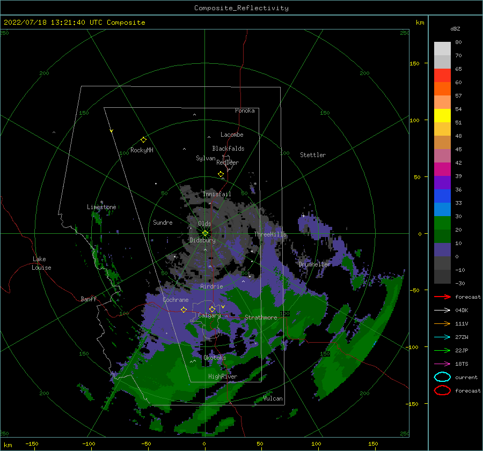483x451 pixels.
Task: Click the cyan 'current' ellipse icon
Action: [x=442, y=377]
